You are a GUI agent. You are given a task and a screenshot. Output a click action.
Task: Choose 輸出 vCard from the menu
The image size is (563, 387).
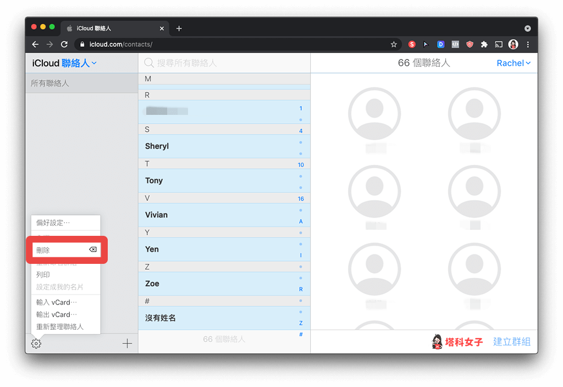(65, 314)
